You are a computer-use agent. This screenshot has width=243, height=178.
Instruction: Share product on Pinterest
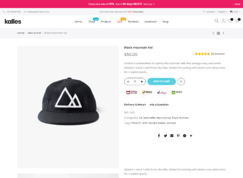click(178, 136)
